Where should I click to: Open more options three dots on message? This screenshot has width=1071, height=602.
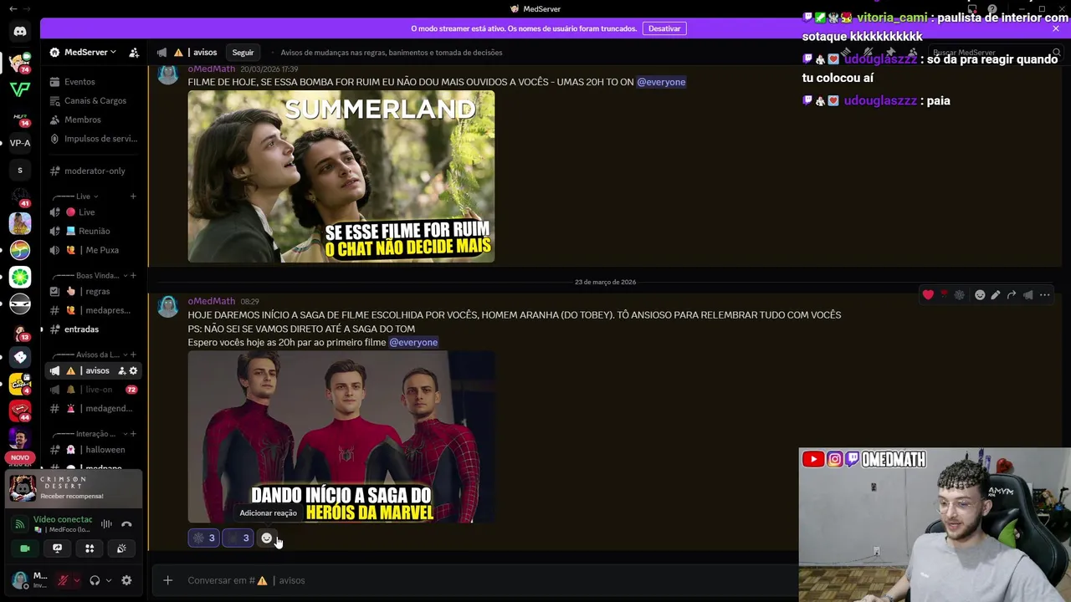pos(1044,294)
